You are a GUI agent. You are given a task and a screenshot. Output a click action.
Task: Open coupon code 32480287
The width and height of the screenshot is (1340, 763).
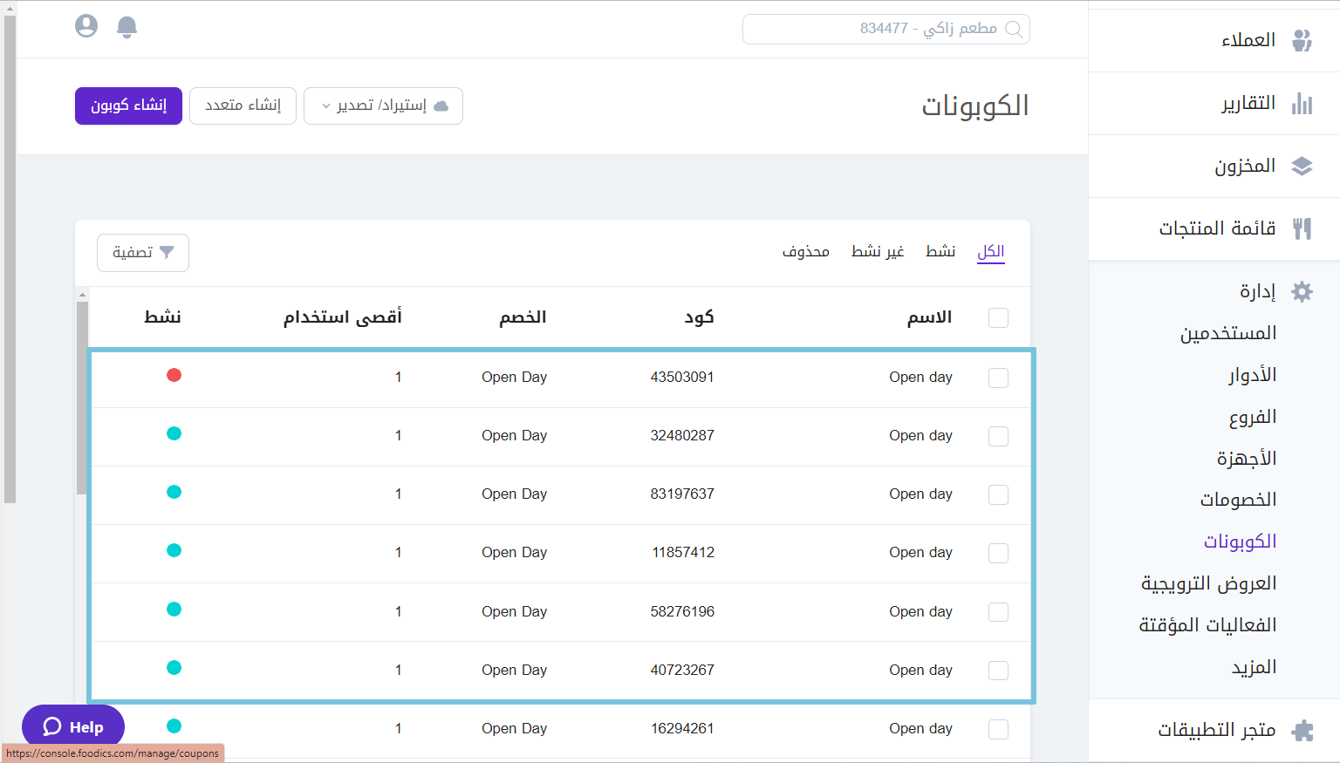coord(682,435)
